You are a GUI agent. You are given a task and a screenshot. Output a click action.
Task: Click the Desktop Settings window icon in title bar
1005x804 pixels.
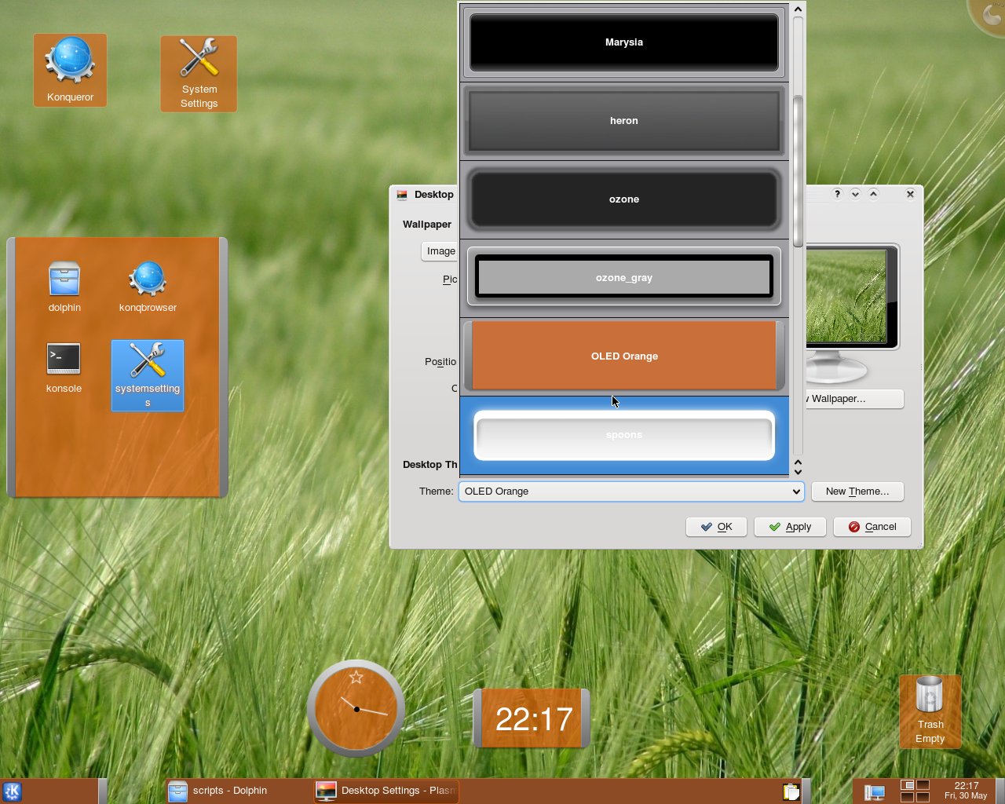pos(402,195)
